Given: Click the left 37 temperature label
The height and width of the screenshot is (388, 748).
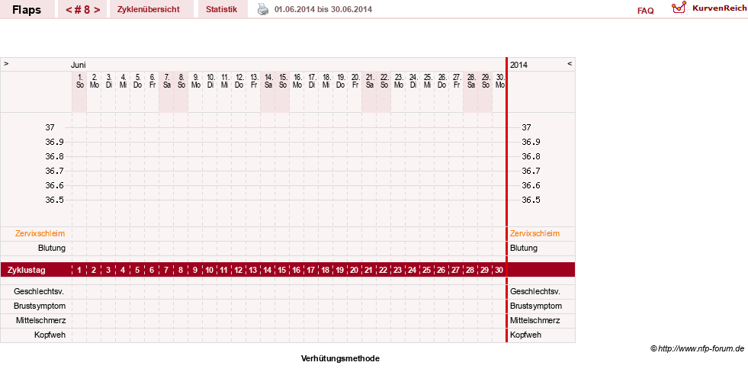Looking at the screenshot, I should click(50, 128).
